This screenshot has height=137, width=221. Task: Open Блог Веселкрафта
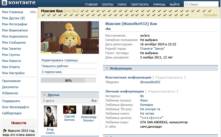(15, 107)
